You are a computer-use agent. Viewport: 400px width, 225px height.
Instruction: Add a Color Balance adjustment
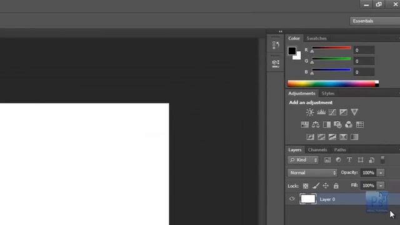[x=316, y=124]
